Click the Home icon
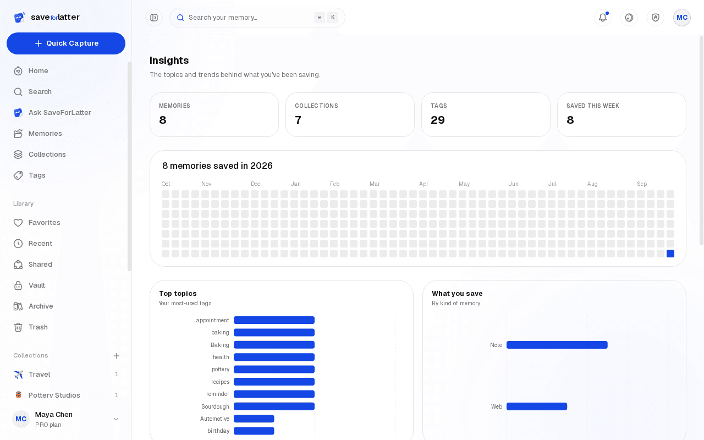704x440 pixels. [x=18, y=71]
